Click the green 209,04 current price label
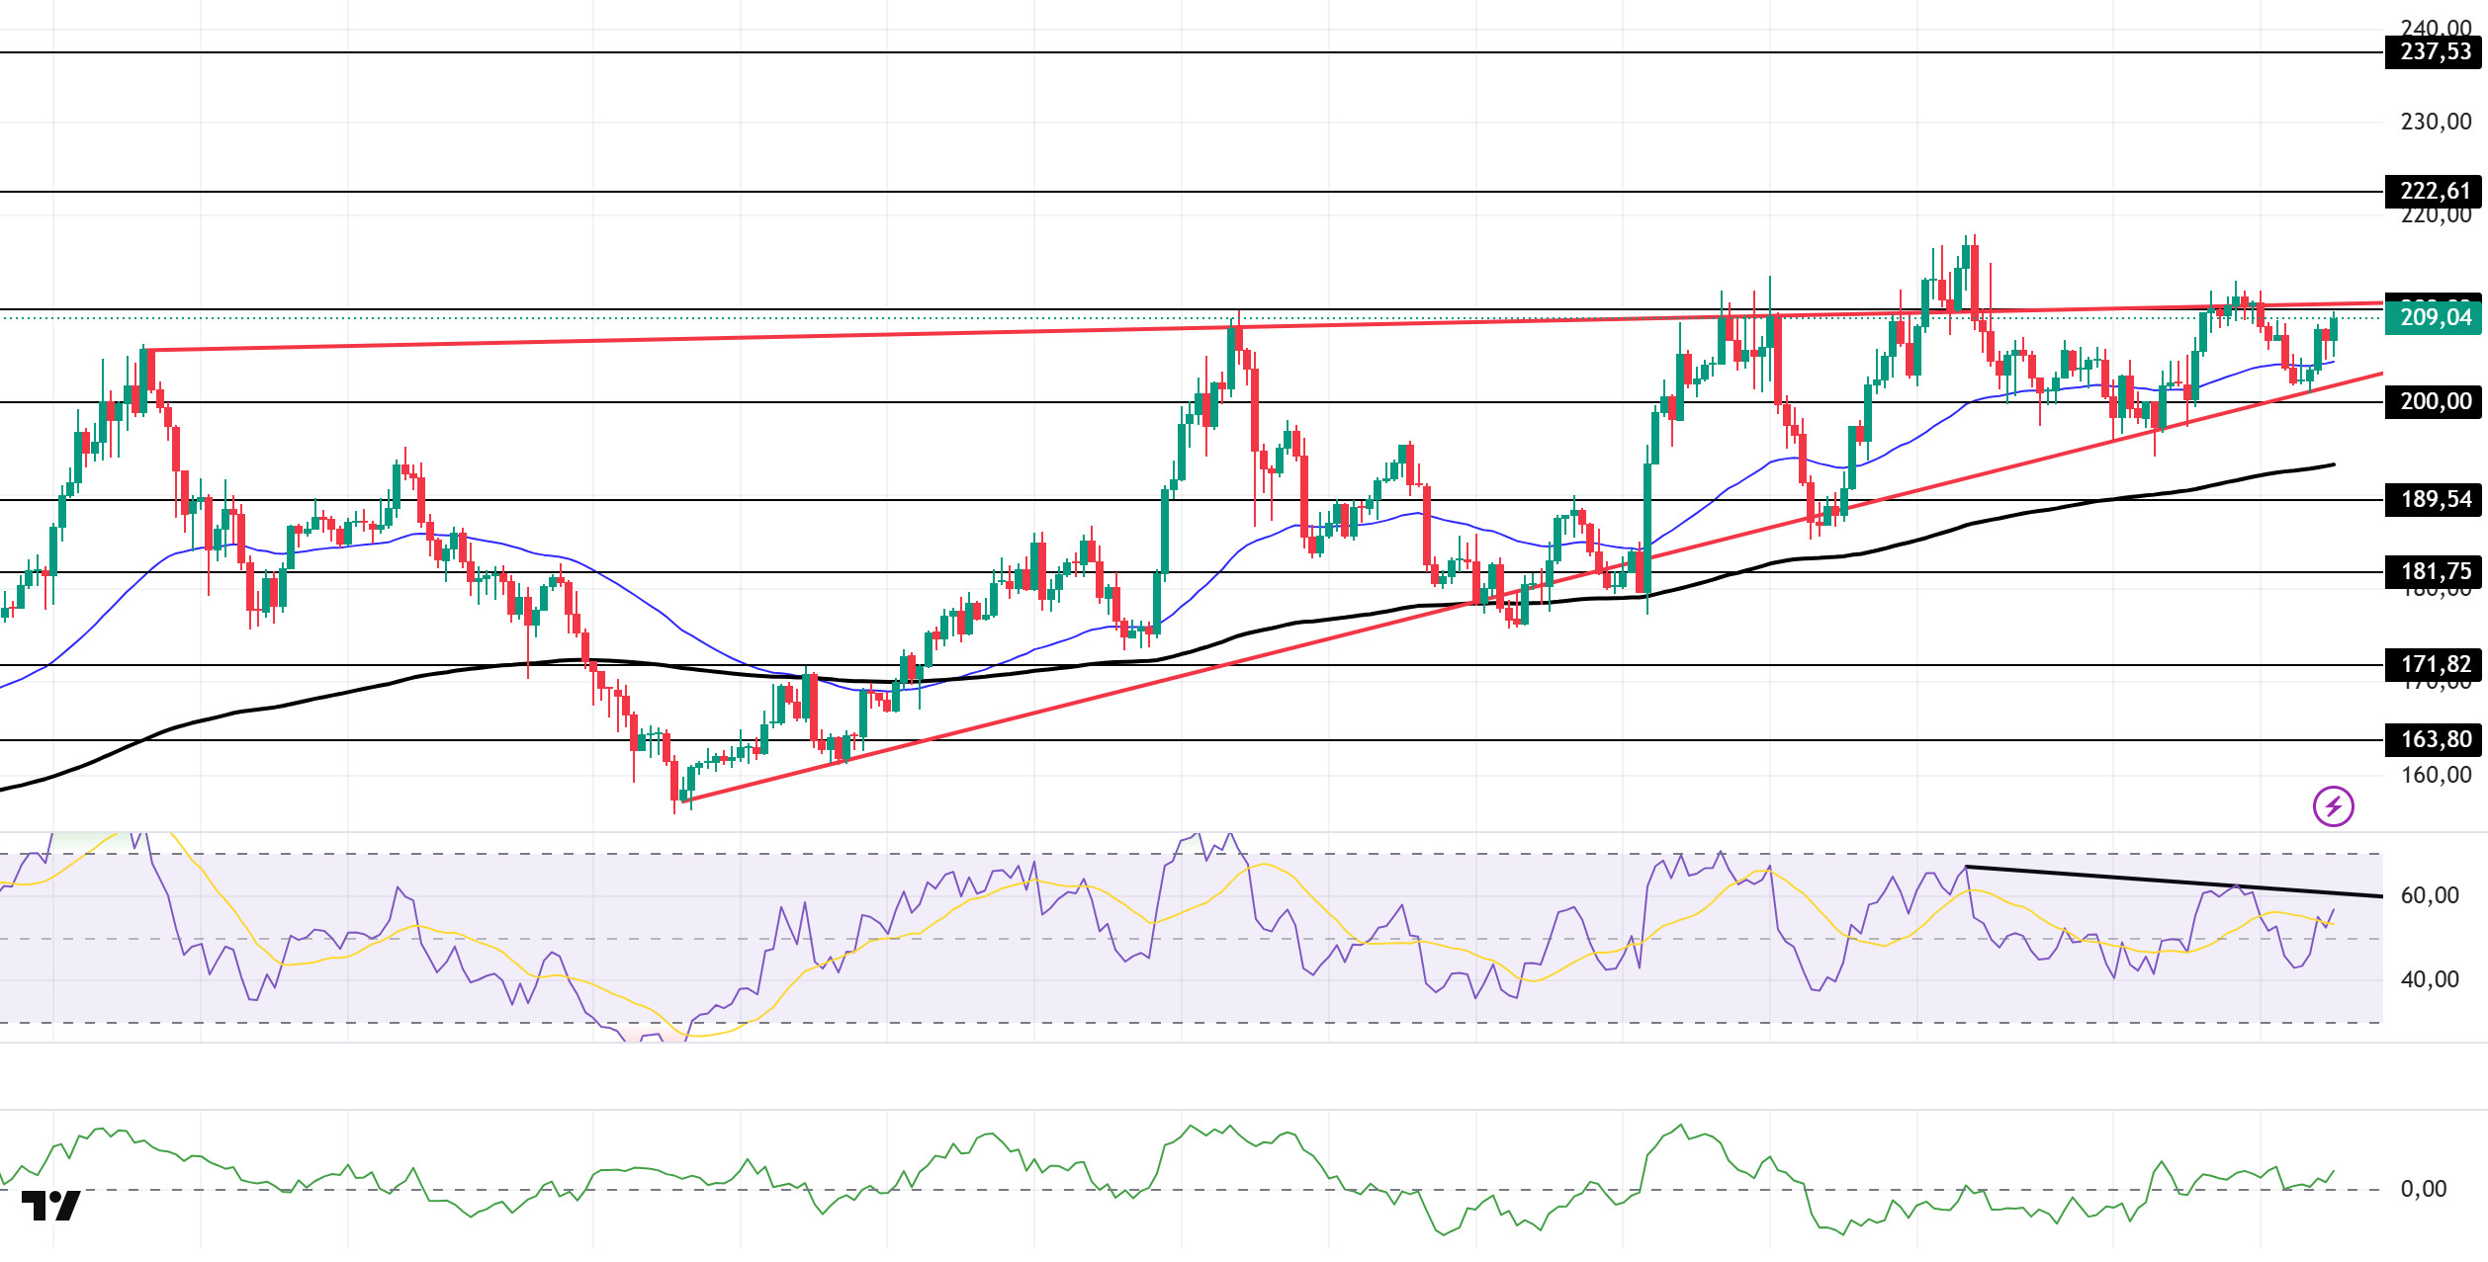Screen dimensions: 2488x1262 point(2434,317)
